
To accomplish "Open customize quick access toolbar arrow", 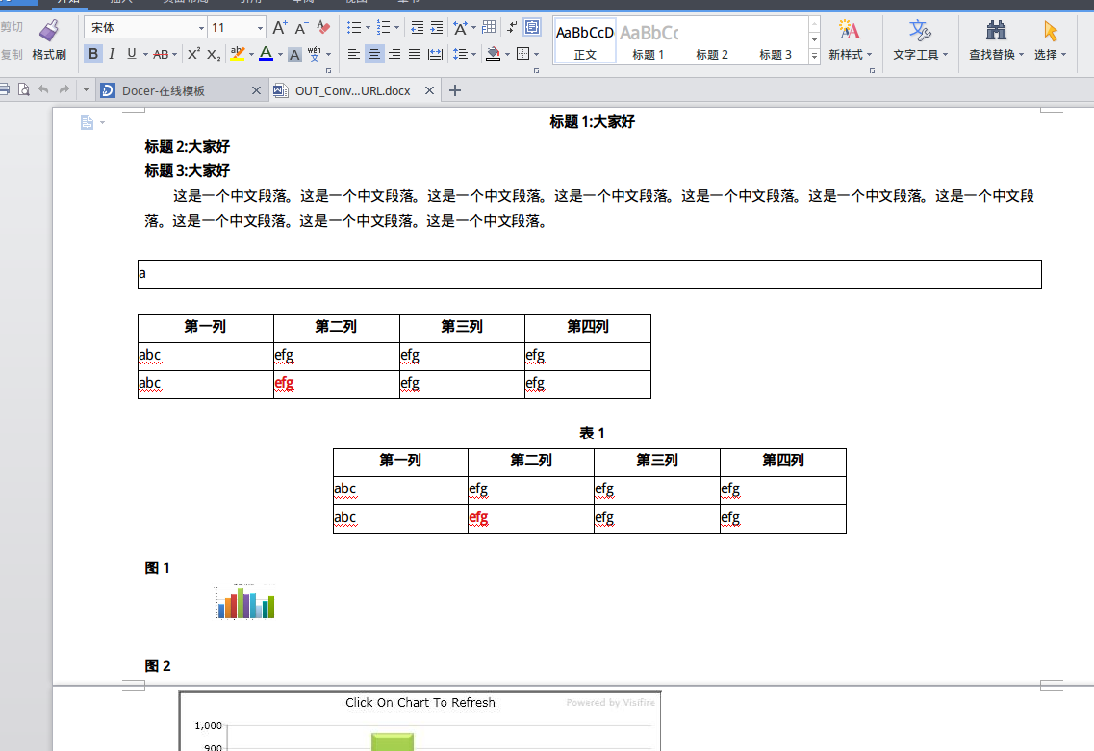I will pyautogui.click(x=86, y=89).
